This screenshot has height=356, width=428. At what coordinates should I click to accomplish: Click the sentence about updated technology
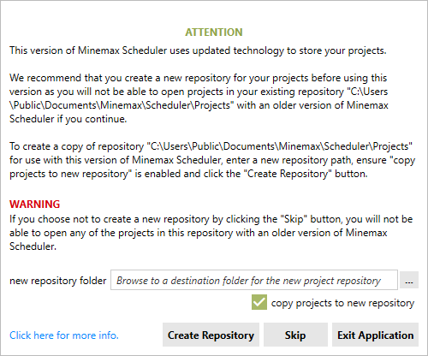tap(198, 50)
